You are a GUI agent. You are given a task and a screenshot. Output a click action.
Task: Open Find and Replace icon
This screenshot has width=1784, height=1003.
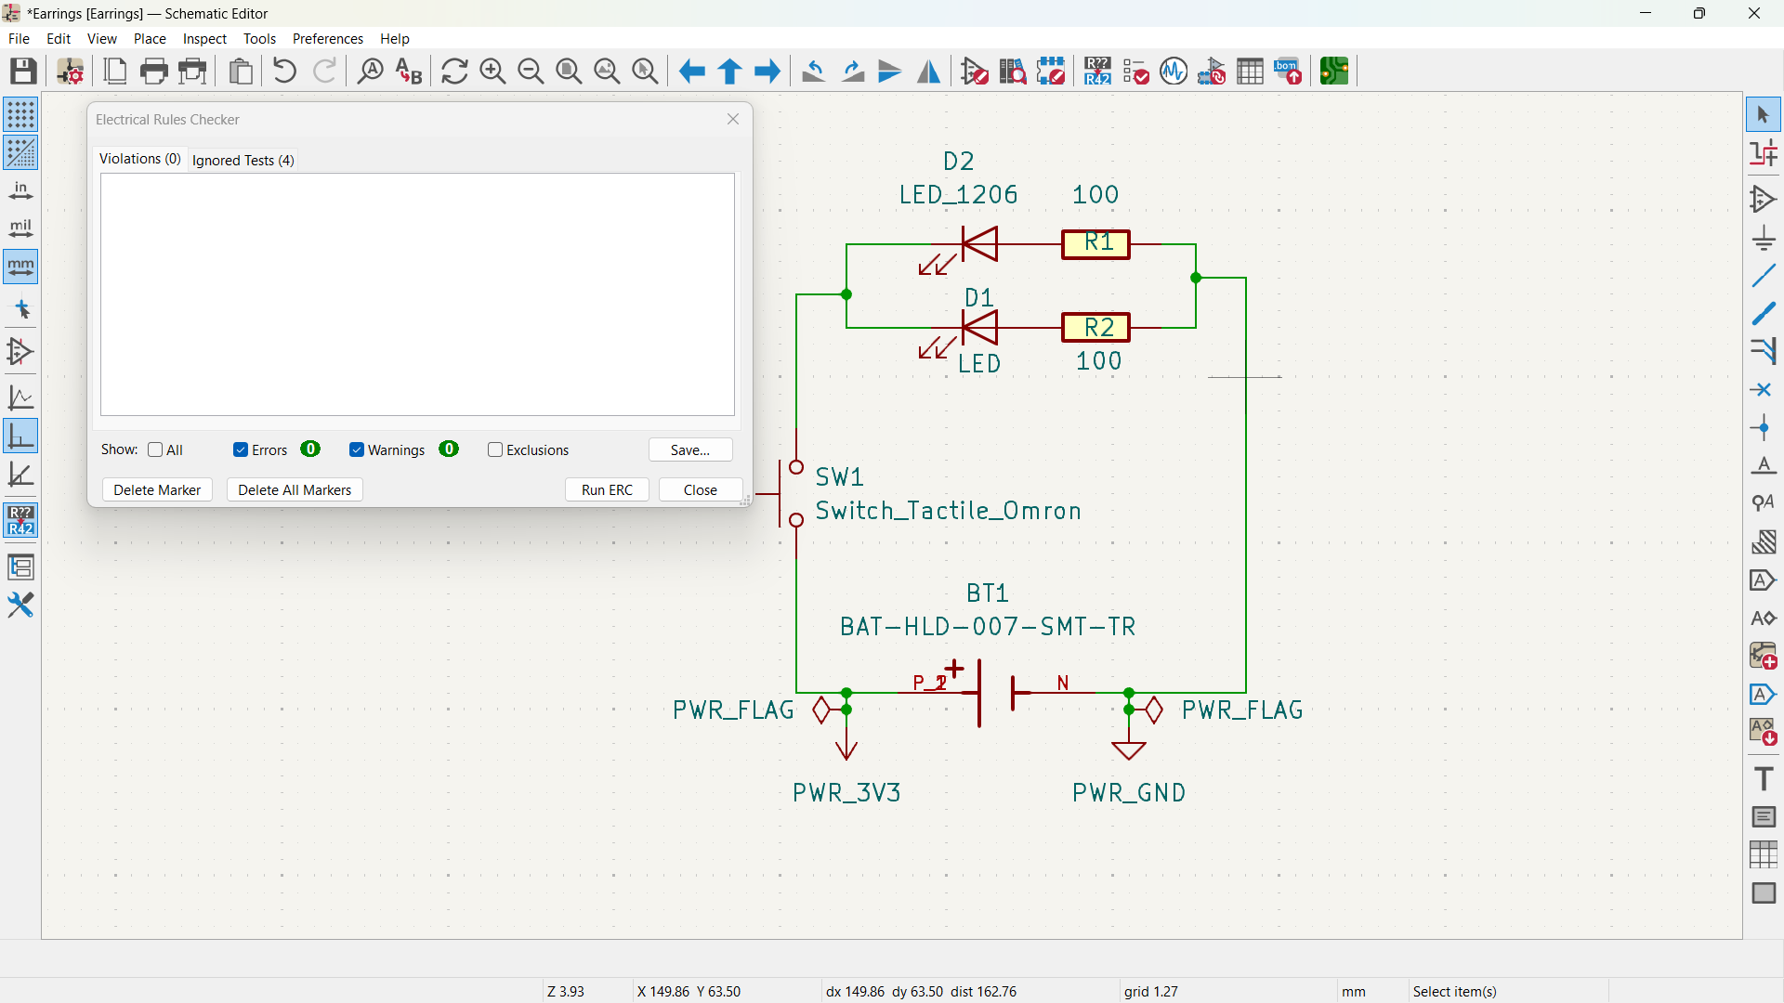409,72
